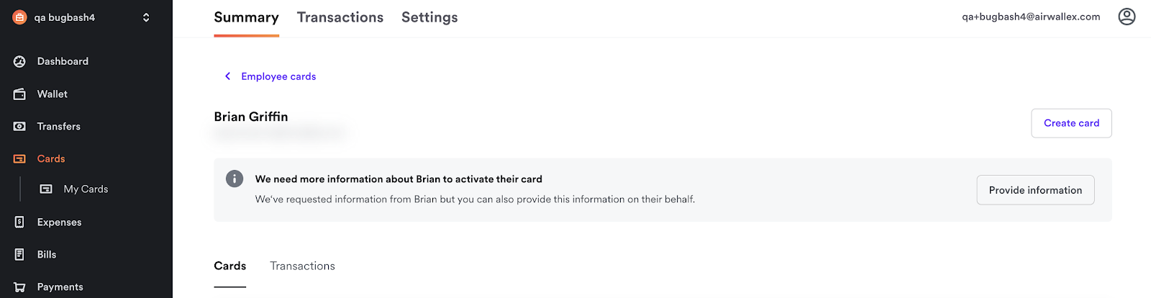Go back via Employee cards link
1151x298 pixels.
(278, 76)
